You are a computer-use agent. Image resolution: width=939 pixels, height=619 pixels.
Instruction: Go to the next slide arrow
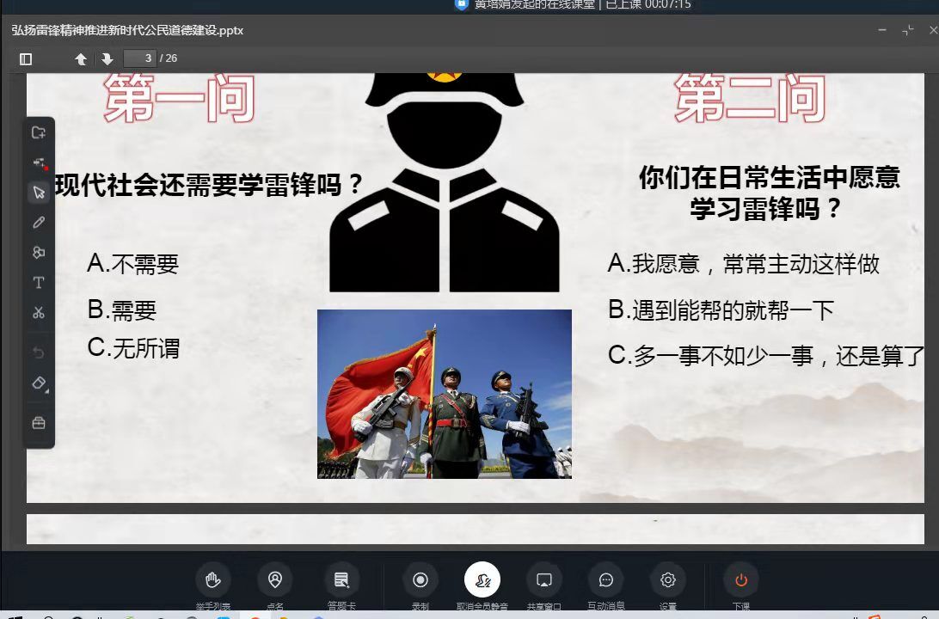pyautogui.click(x=107, y=58)
